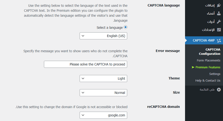Select the 'Select a language' radio button
This screenshot has width=223, height=121.
[126, 27]
